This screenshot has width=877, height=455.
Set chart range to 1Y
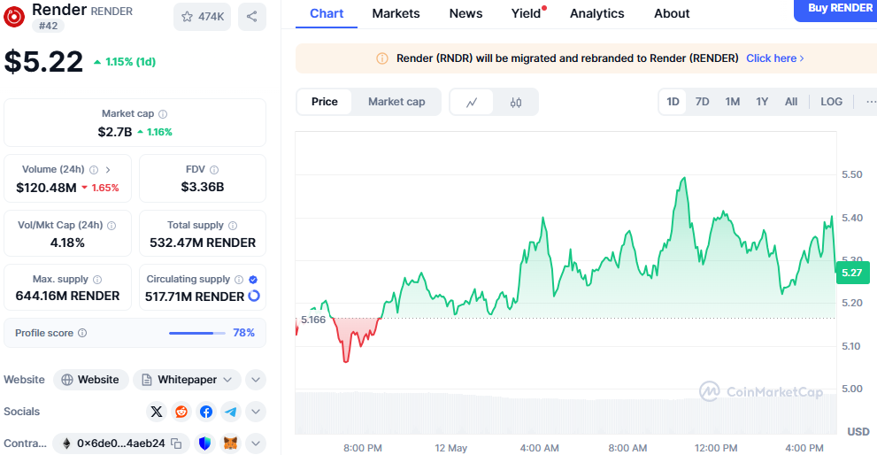pos(762,102)
